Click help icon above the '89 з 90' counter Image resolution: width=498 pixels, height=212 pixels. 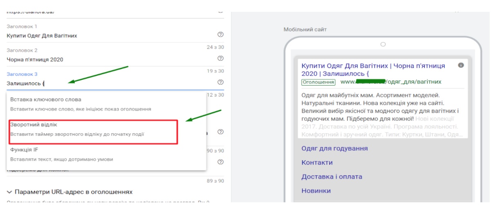tap(221, 162)
